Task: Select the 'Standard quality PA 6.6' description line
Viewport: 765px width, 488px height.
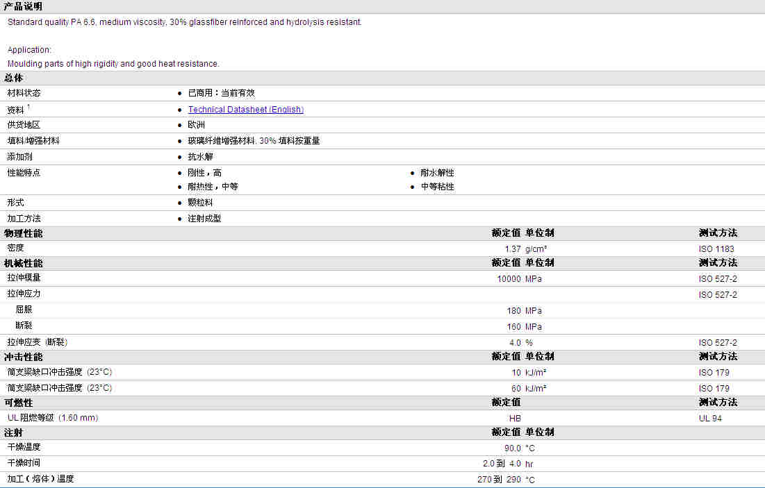Action: [x=184, y=22]
